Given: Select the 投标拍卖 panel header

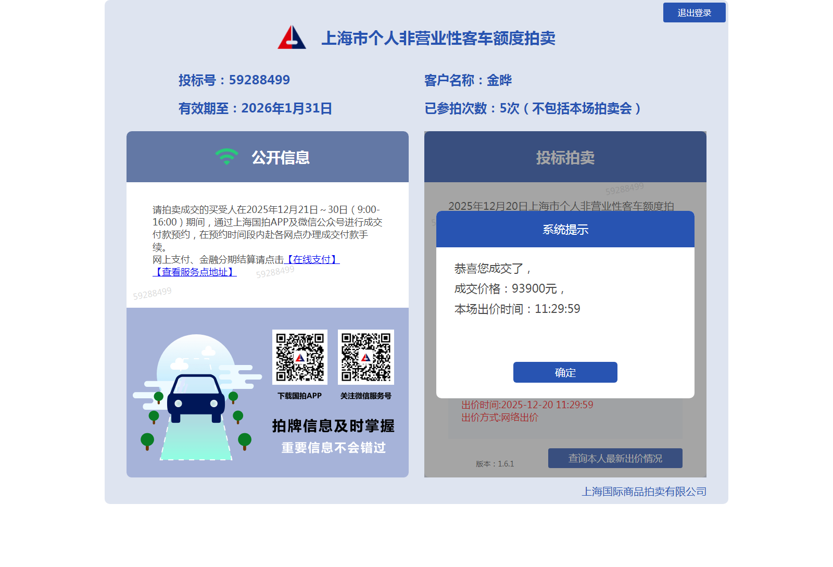Looking at the screenshot, I should click(565, 157).
